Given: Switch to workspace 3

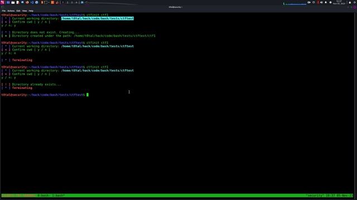Looking at the screenshot, I should coord(72,2).
